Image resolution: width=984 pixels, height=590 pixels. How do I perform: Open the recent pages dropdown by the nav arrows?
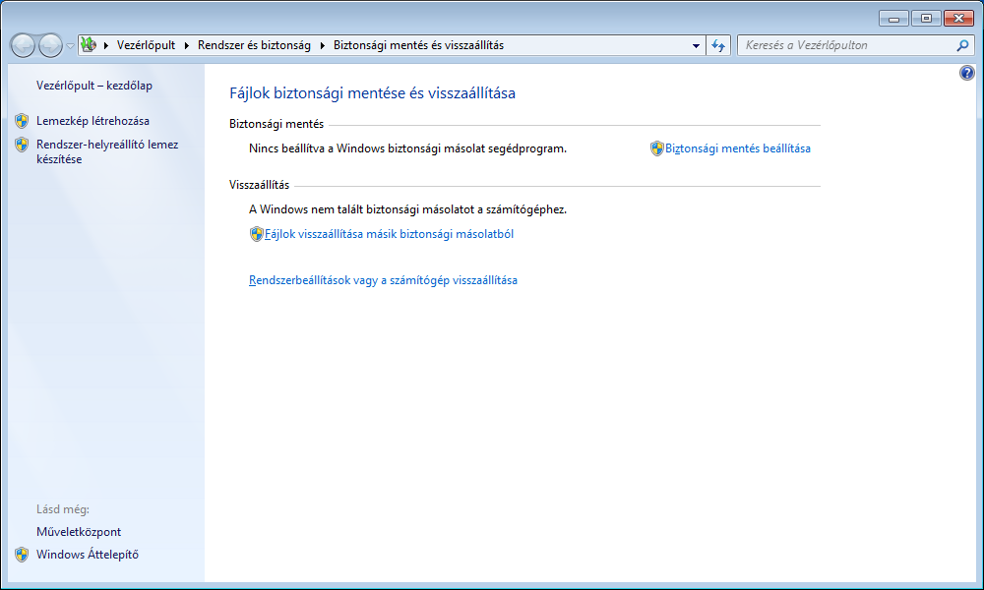click(71, 46)
